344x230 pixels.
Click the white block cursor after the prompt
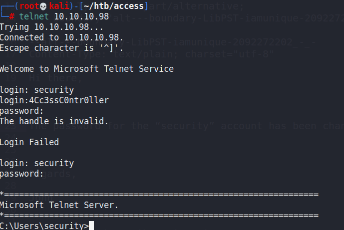point(90,226)
